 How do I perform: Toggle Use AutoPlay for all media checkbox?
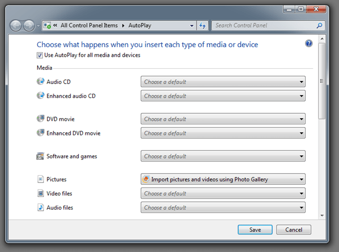click(x=40, y=55)
